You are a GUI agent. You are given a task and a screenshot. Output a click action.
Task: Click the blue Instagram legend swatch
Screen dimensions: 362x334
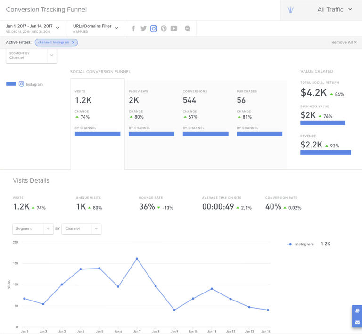coord(11,84)
